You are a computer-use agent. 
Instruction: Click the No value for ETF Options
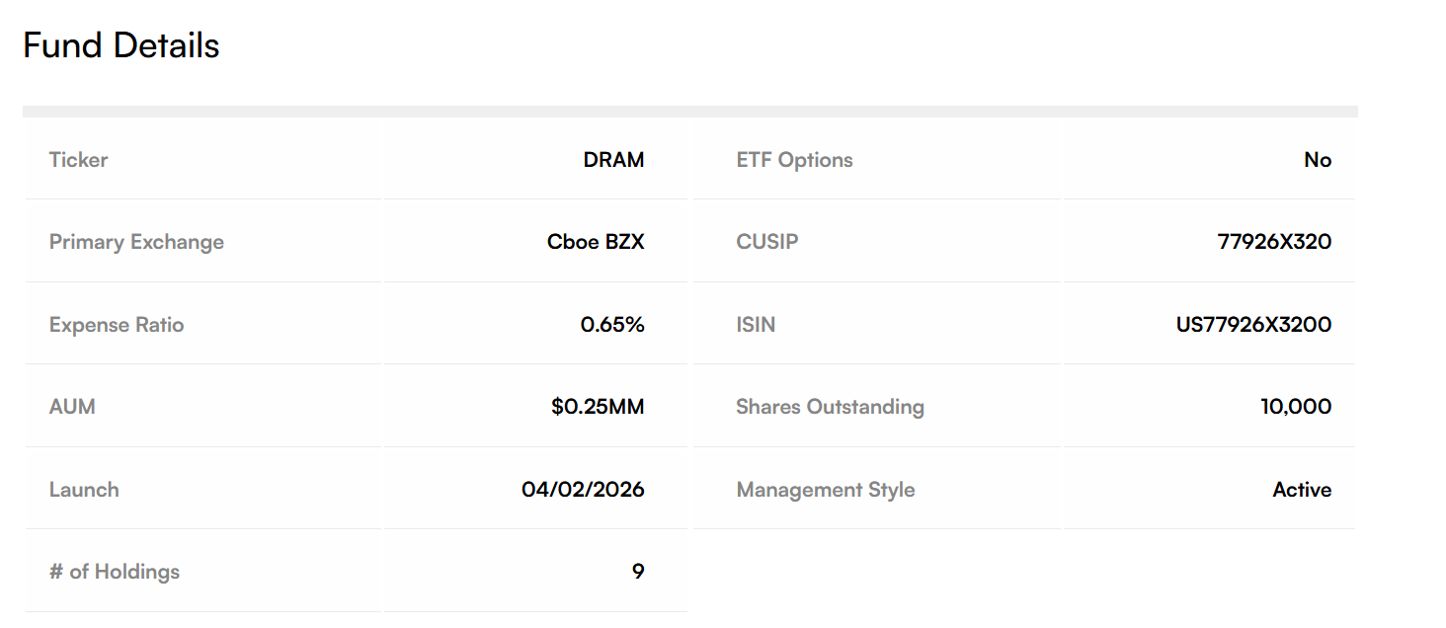pyautogui.click(x=1318, y=160)
